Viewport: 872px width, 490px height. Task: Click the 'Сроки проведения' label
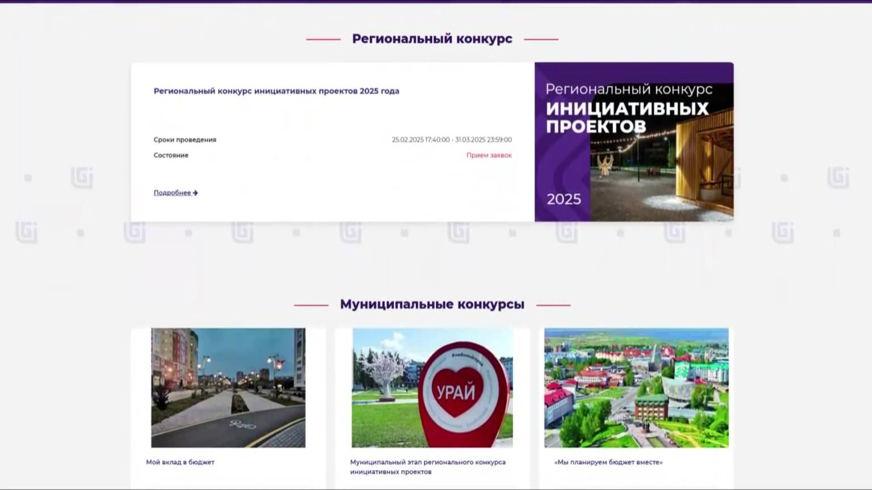pyautogui.click(x=185, y=140)
